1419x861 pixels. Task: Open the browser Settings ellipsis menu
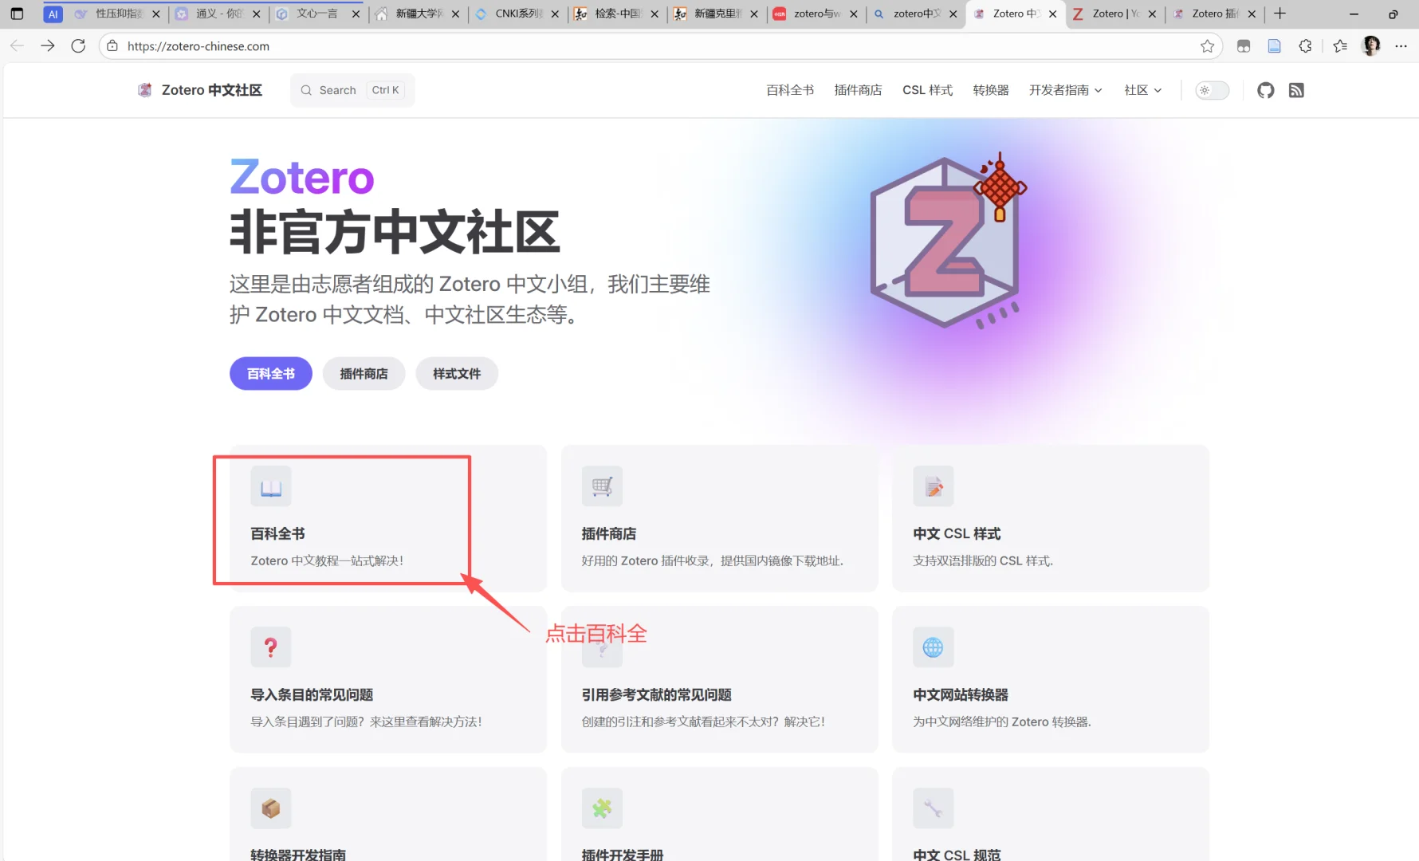point(1402,45)
